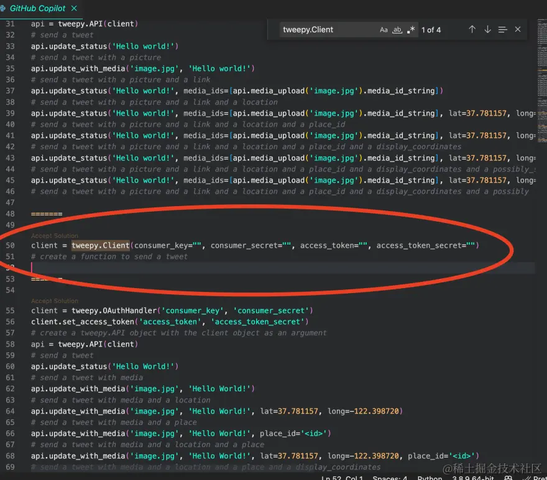Click 'api = tweepy.API(client)' on line 31
Viewport: 547px width, 480px height.
pyautogui.click(x=85, y=24)
